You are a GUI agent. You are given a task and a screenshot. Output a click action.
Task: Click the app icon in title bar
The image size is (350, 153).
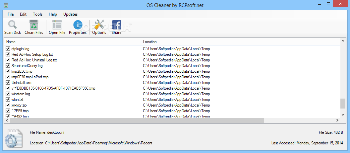click(6, 5)
